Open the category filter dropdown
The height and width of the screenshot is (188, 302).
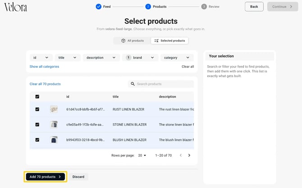(x=177, y=58)
